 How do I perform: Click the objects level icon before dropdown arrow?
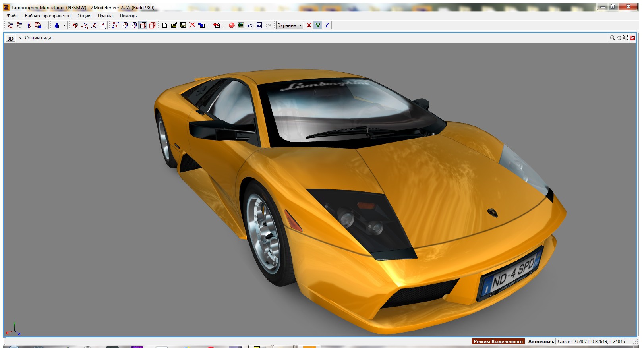38,25
